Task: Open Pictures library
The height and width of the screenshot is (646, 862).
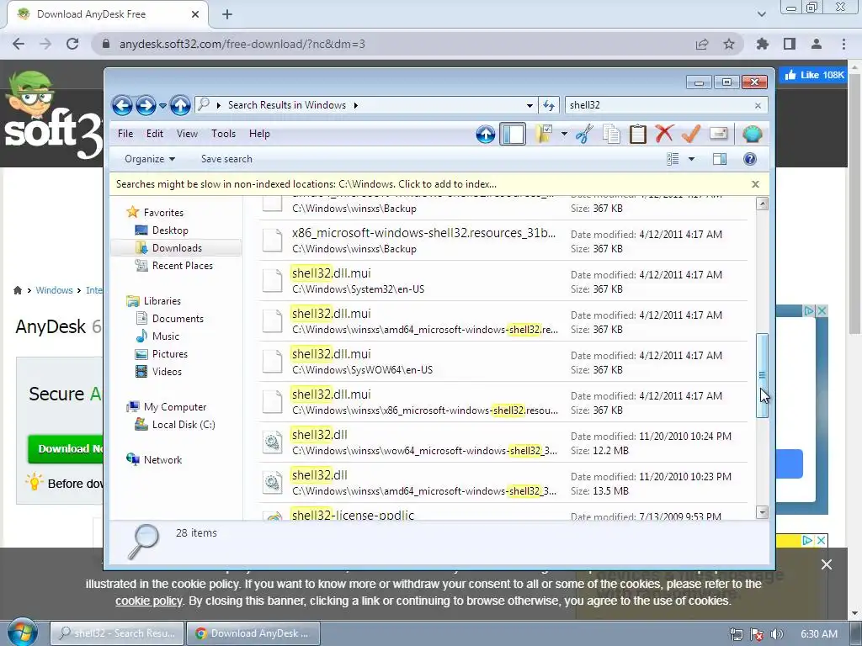Action: pyautogui.click(x=170, y=354)
